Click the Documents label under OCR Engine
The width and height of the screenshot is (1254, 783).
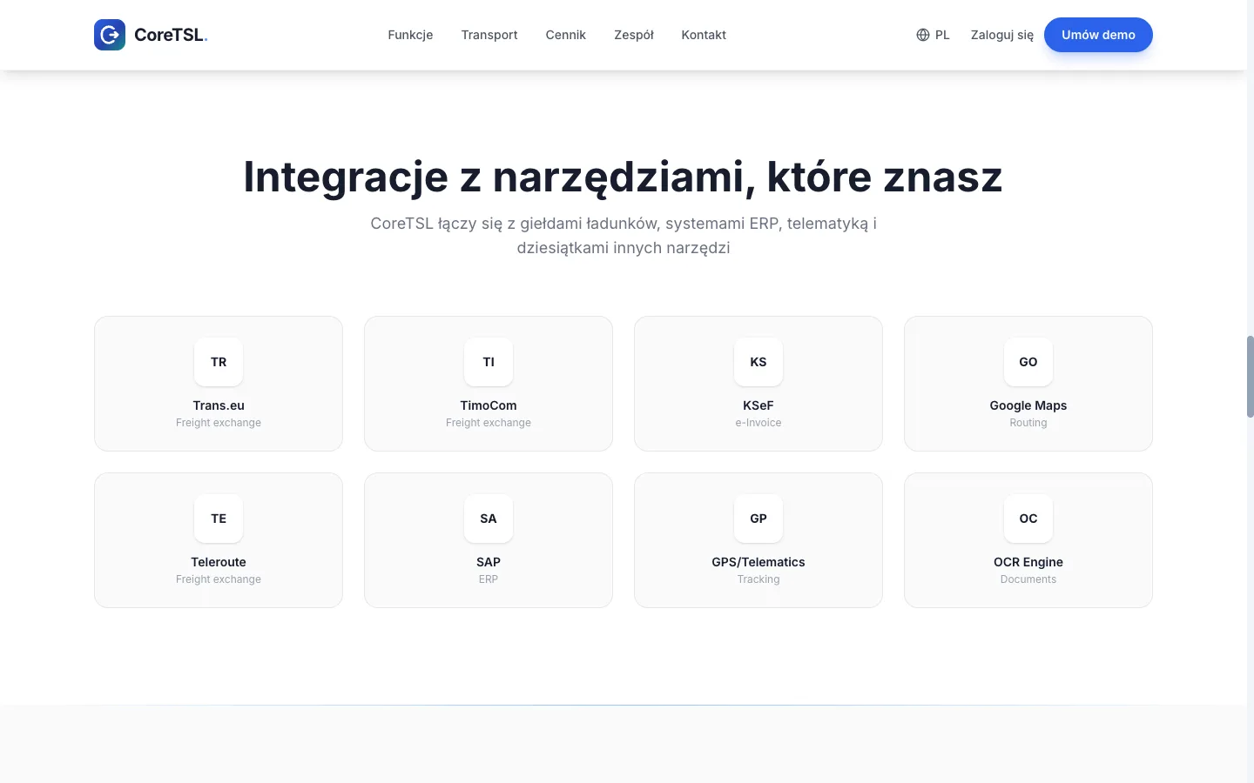coord(1028,579)
